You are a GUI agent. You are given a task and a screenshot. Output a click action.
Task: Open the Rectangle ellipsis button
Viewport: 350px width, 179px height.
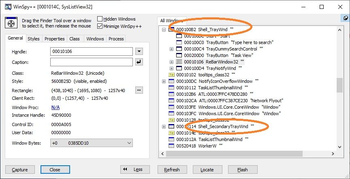click(139, 90)
